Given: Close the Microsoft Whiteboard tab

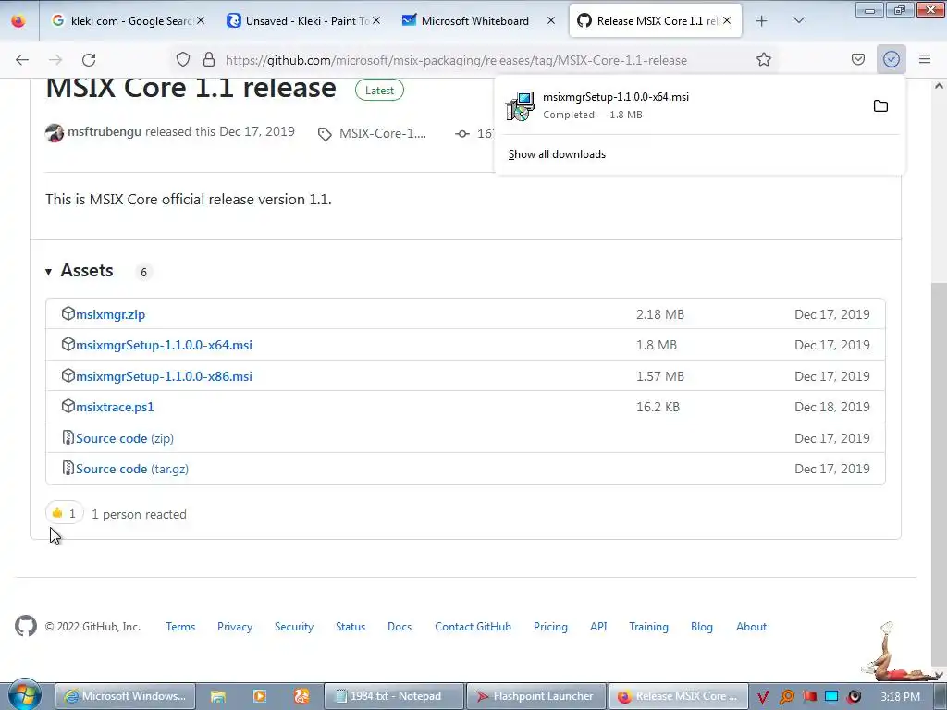Looking at the screenshot, I should click(x=551, y=21).
